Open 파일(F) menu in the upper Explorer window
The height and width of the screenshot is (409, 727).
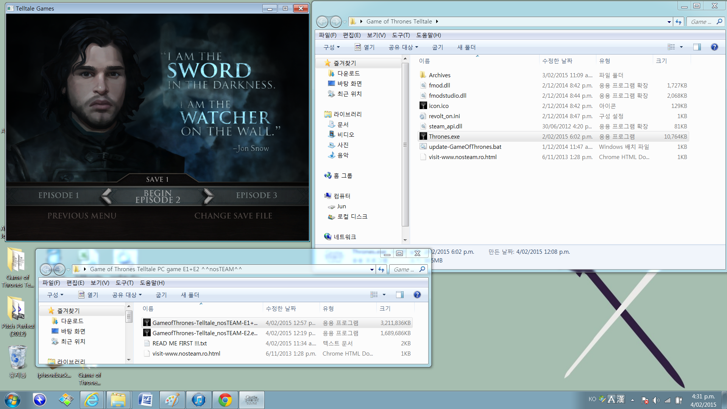point(328,35)
